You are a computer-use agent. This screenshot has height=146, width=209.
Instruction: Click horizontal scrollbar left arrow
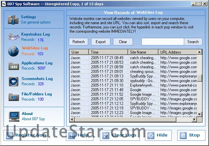coord(72,120)
